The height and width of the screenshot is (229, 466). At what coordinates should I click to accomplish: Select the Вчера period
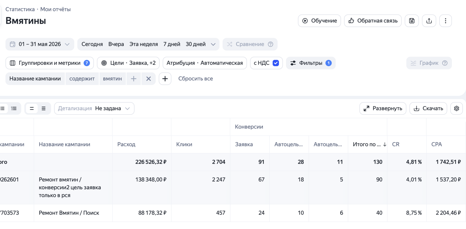point(116,44)
